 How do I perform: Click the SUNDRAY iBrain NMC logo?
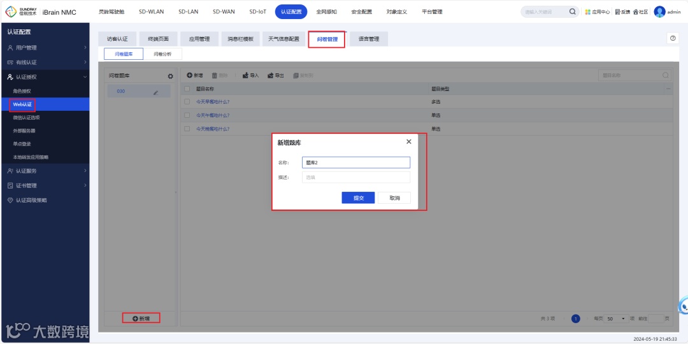[x=41, y=12]
